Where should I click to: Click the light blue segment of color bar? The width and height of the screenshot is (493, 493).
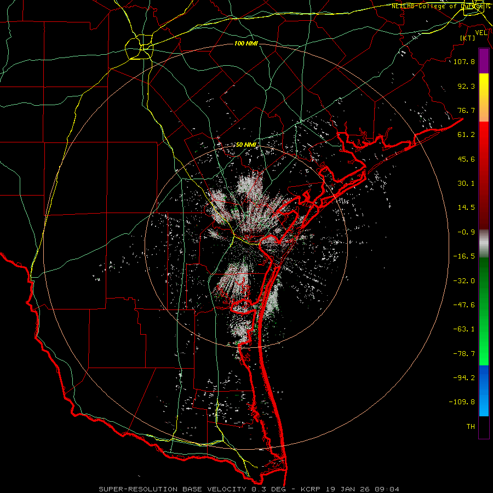484,391
